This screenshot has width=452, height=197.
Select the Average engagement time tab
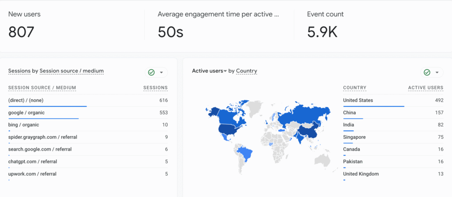click(218, 15)
